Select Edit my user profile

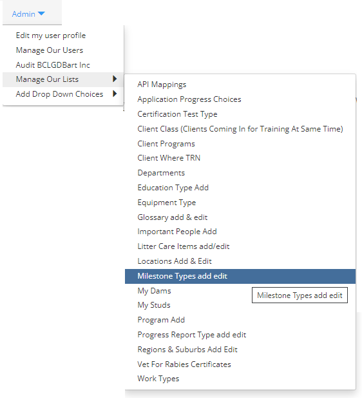click(x=51, y=35)
